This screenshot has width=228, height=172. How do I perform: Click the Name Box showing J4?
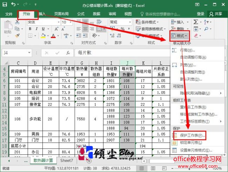17,53
